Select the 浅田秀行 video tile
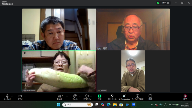The width and height of the screenshot is (192, 108). [59, 29]
